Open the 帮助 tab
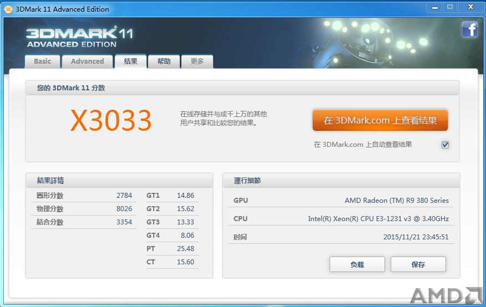The width and height of the screenshot is (486, 307). 164,62
